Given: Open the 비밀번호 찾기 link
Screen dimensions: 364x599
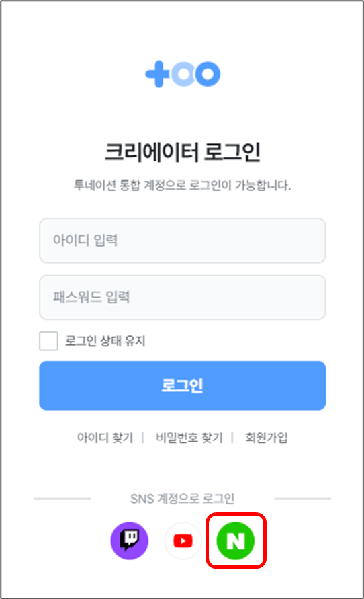Looking at the screenshot, I should click(189, 438).
